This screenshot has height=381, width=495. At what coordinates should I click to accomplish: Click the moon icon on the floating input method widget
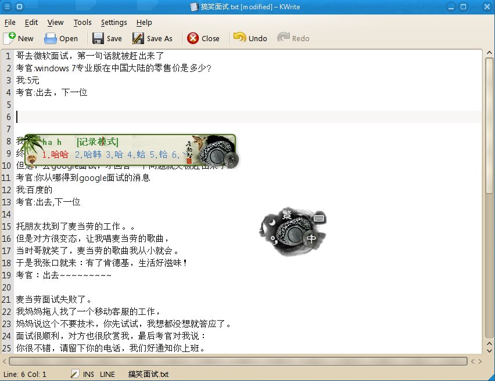click(x=271, y=222)
